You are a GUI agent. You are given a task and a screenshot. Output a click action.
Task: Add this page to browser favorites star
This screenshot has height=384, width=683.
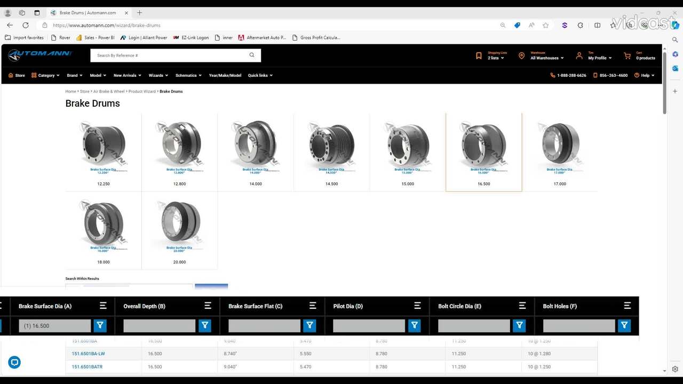545,25
